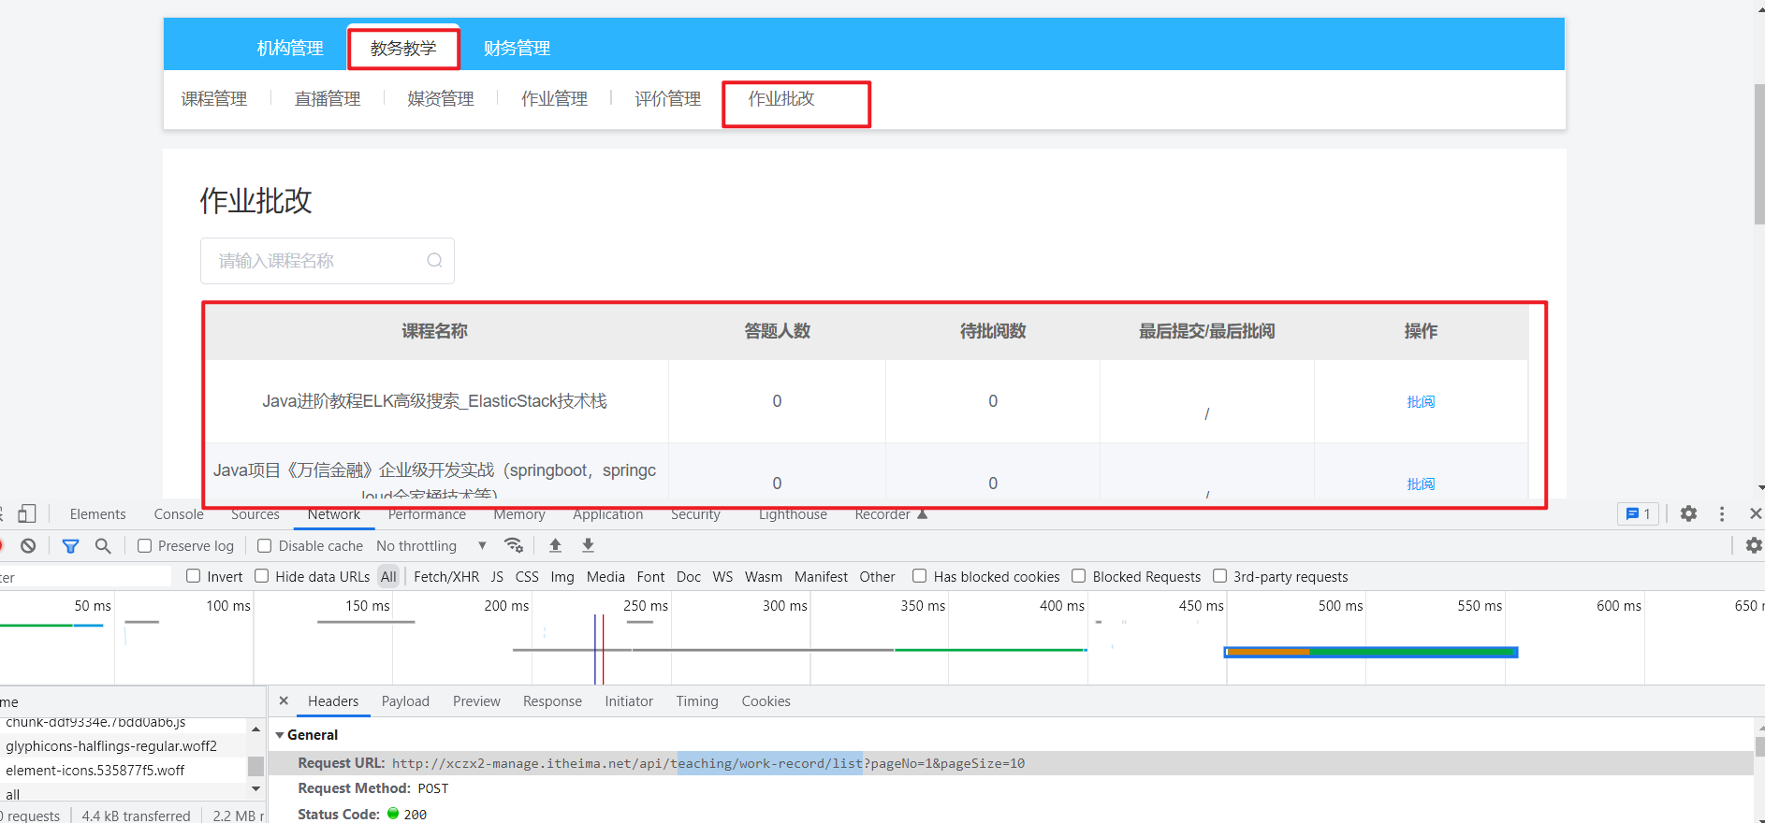Select the All filter type
The width and height of the screenshot is (1765, 823).
coord(388,577)
